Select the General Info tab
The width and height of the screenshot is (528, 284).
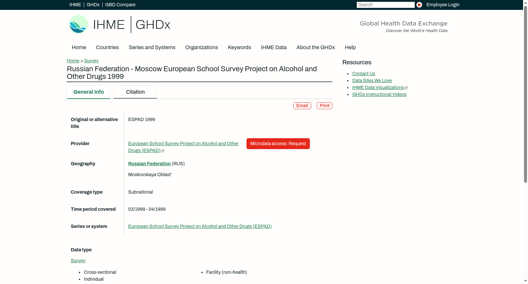point(88,92)
